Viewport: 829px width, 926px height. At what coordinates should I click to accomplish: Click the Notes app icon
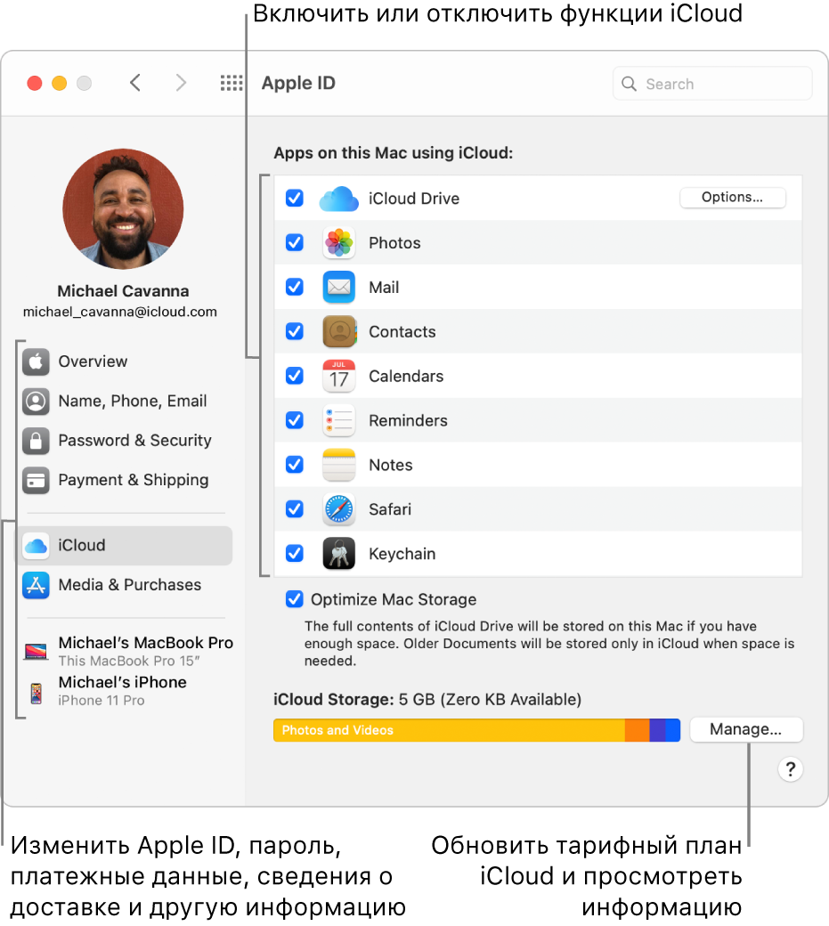pyautogui.click(x=339, y=465)
